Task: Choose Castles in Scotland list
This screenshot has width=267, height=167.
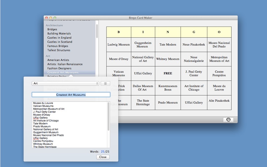Action: click(x=60, y=42)
